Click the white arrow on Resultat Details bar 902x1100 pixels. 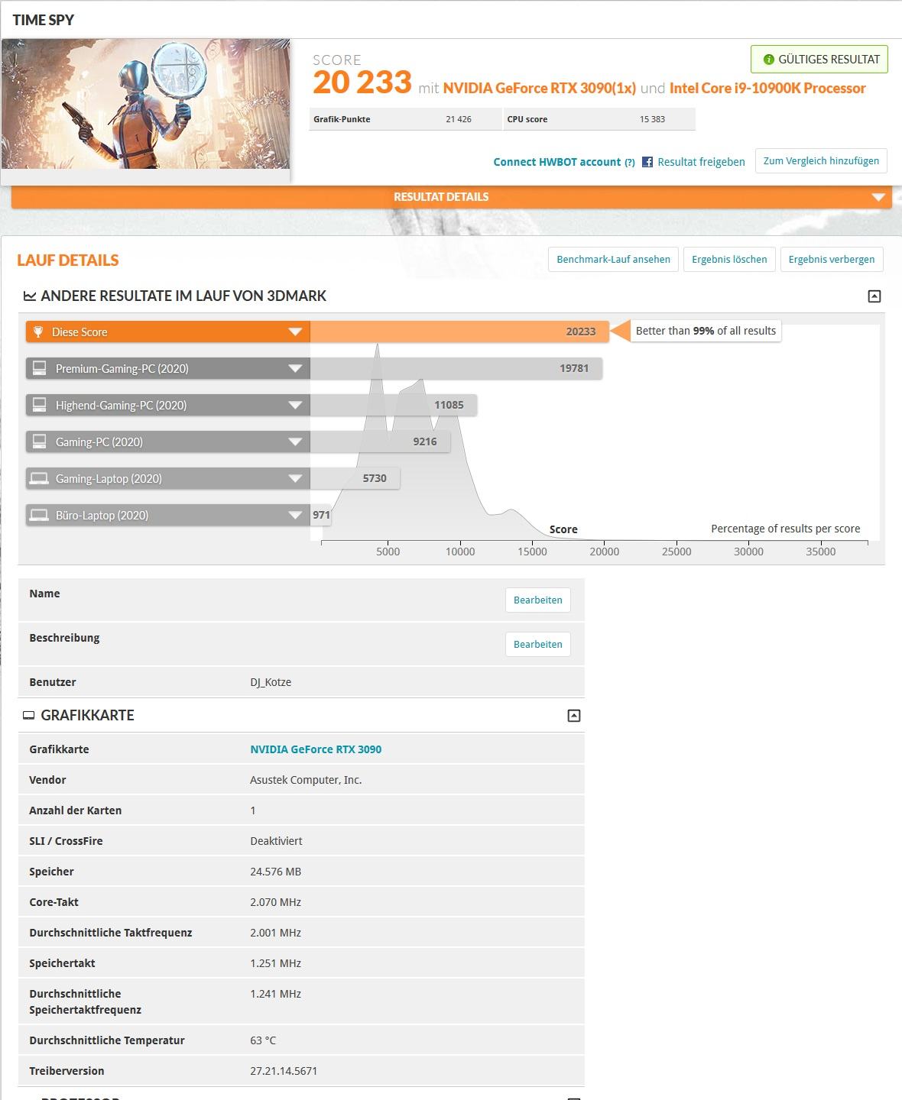point(878,197)
